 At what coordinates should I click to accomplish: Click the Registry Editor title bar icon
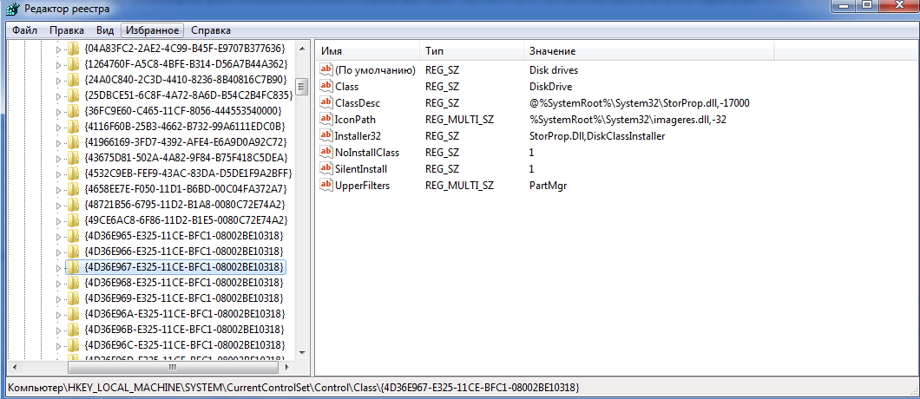click(11, 9)
